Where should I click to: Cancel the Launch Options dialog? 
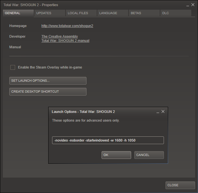(149, 155)
